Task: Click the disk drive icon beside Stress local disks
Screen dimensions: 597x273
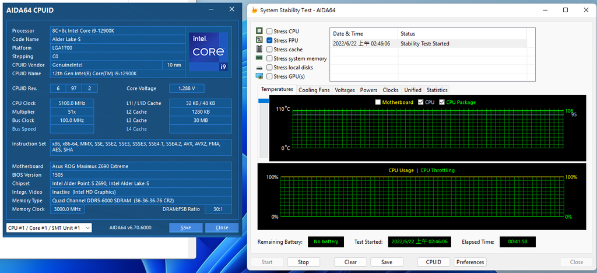Action: click(x=259, y=68)
